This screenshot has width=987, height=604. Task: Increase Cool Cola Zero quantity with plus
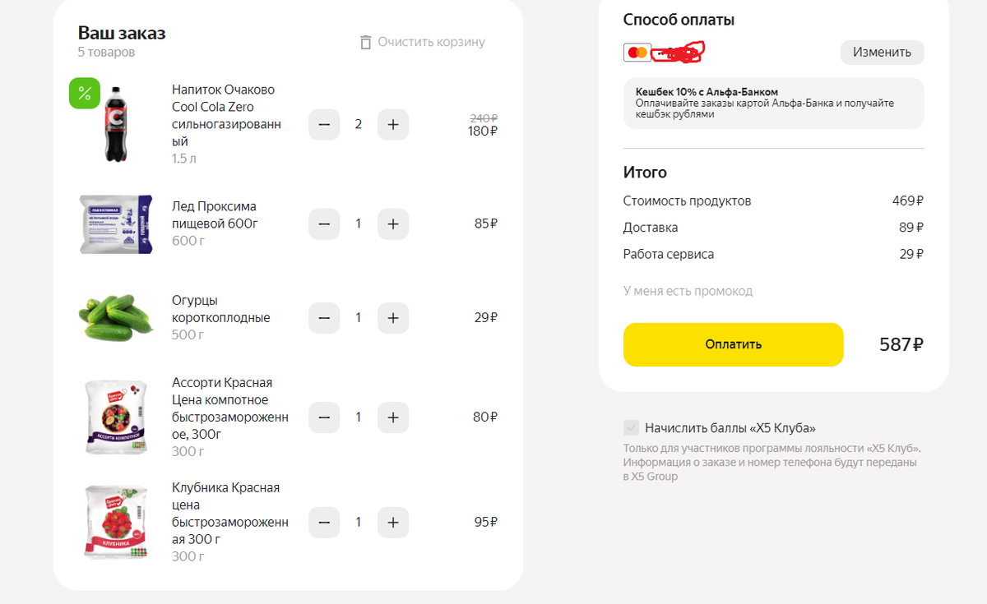click(393, 125)
